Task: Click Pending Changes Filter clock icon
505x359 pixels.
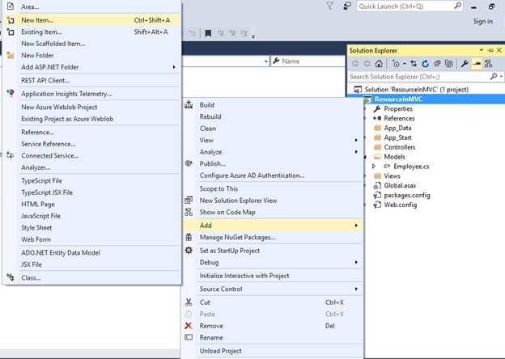Action: point(396,64)
